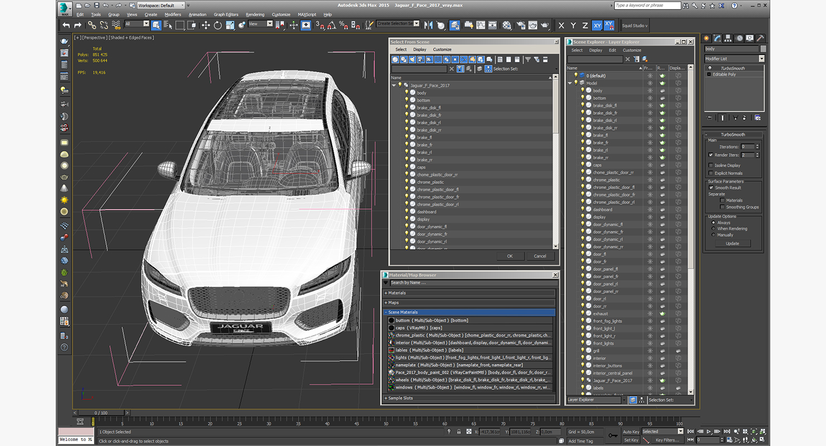Expand the Materials group in Material/Map Browser
Image resolution: width=826 pixels, height=446 pixels.
pyautogui.click(x=469, y=293)
